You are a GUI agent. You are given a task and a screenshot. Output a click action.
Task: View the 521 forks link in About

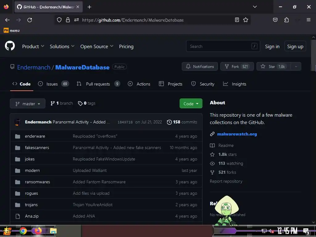tap(223, 173)
